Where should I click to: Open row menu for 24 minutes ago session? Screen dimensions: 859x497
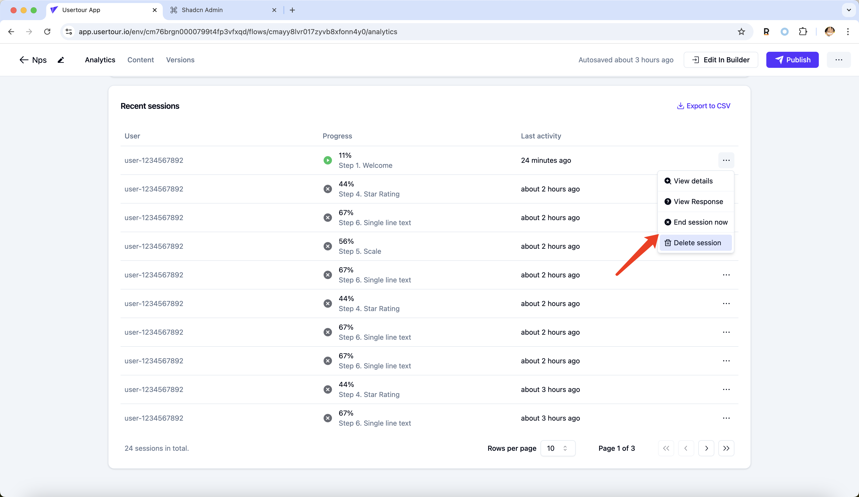click(x=726, y=160)
